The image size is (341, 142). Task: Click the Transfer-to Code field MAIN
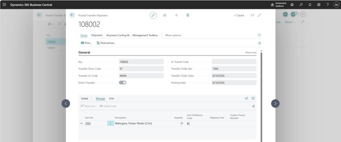tap(141, 76)
